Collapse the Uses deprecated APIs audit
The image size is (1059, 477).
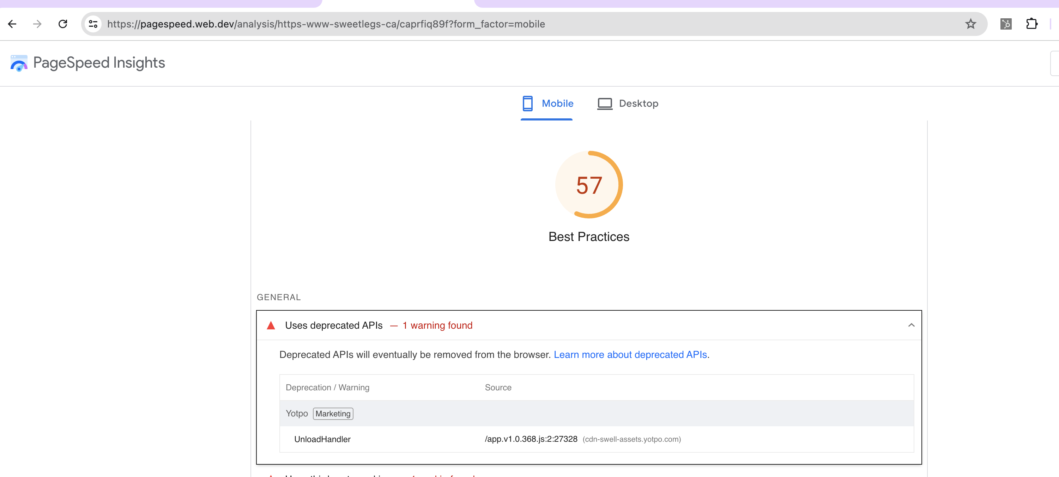pos(911,326)
